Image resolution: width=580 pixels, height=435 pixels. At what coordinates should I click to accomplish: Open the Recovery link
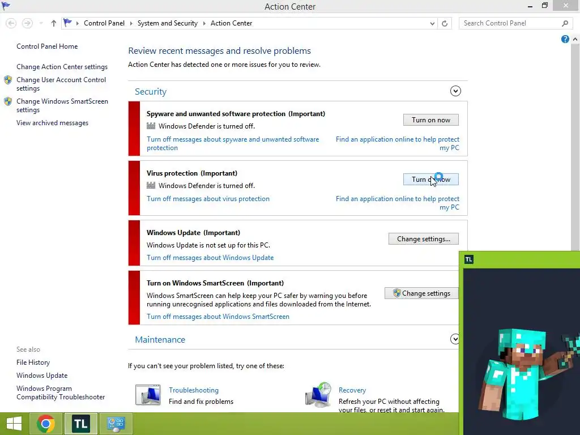pyautogui.click(x=352, y=390)
